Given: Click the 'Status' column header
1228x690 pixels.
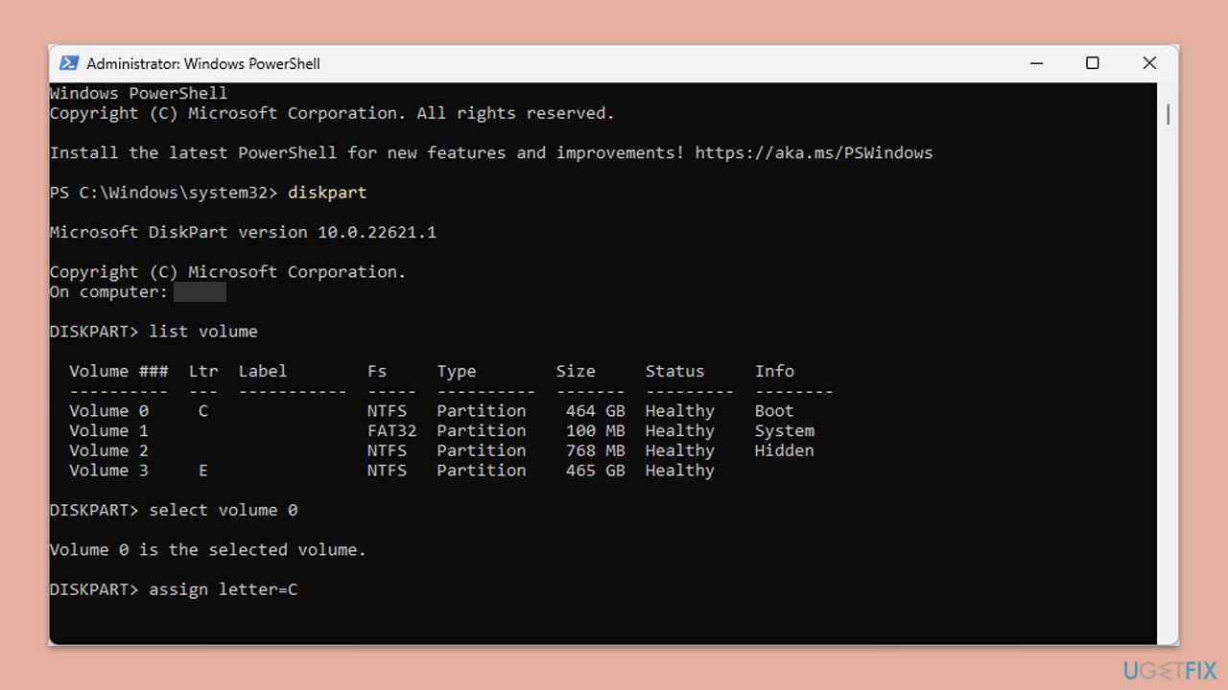Looking at the screenshot, I should (x=674, y=371).
